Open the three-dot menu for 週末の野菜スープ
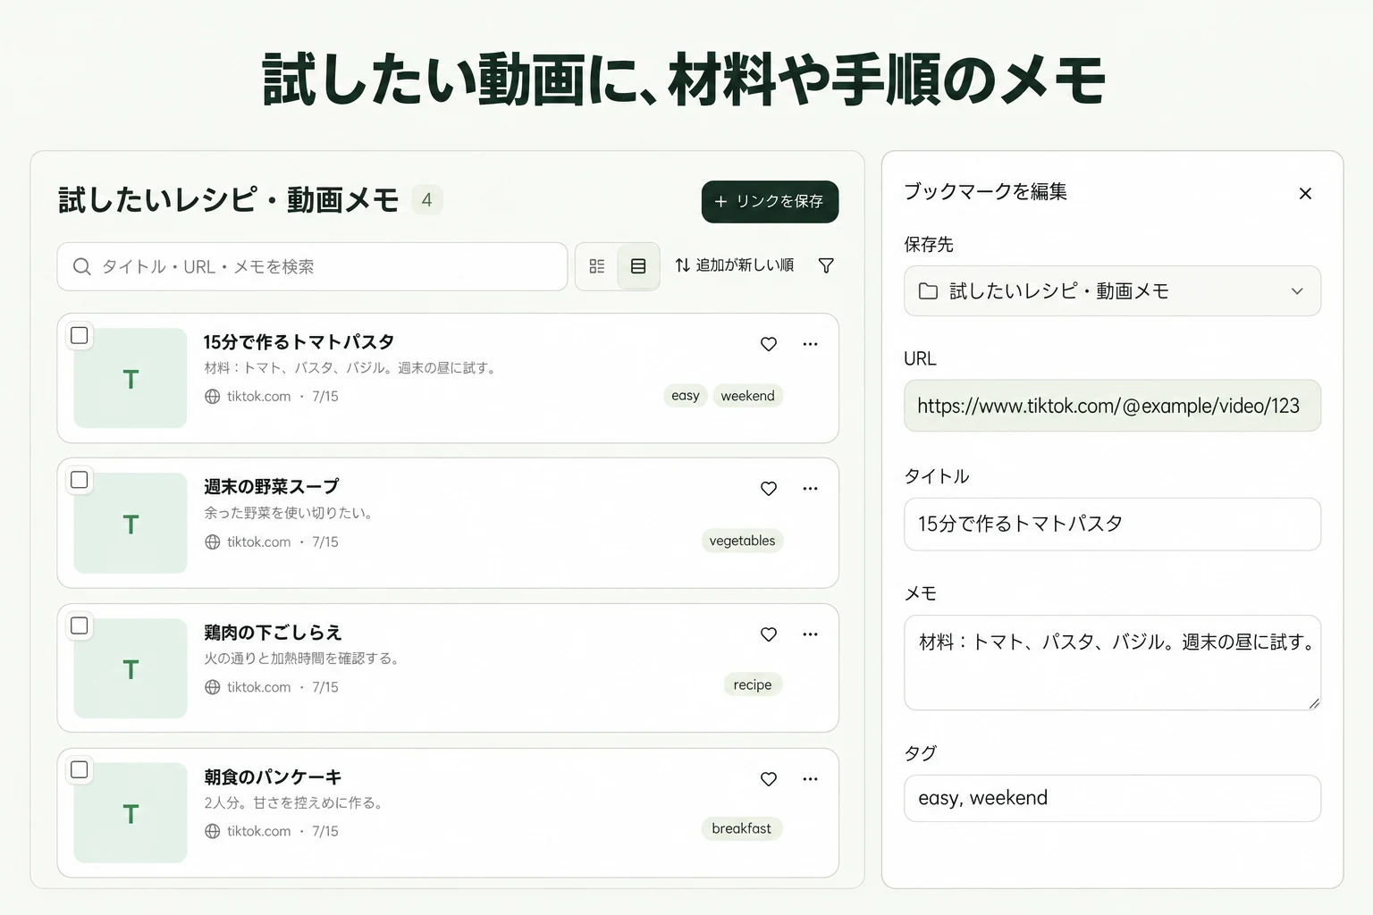The height and width of the screenshot is (915, 1373). point(810,489)
